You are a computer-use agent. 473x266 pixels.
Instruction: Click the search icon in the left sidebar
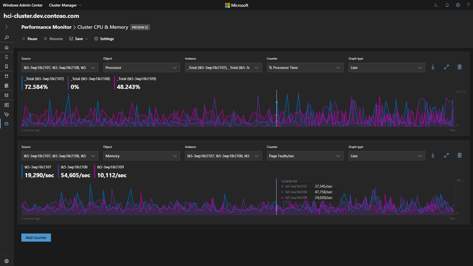click(x=7, y=37)
